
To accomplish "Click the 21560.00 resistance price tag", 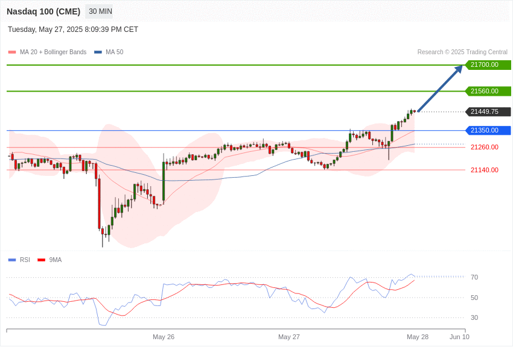I will (488, 91).
